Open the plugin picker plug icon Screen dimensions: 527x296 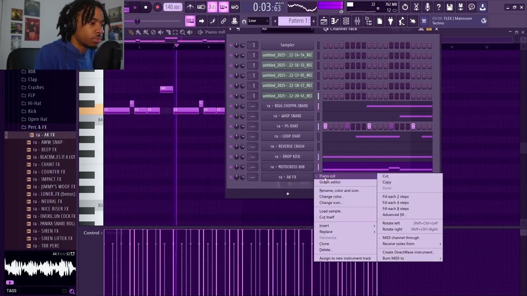tap(391, 21)
